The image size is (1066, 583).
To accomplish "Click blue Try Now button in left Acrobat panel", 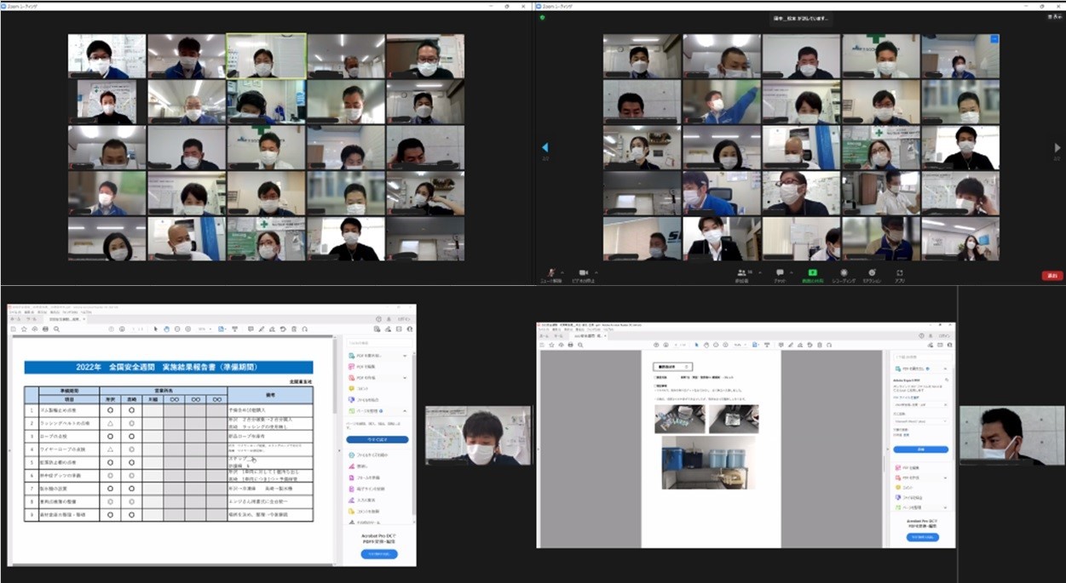I will [377, 440].
